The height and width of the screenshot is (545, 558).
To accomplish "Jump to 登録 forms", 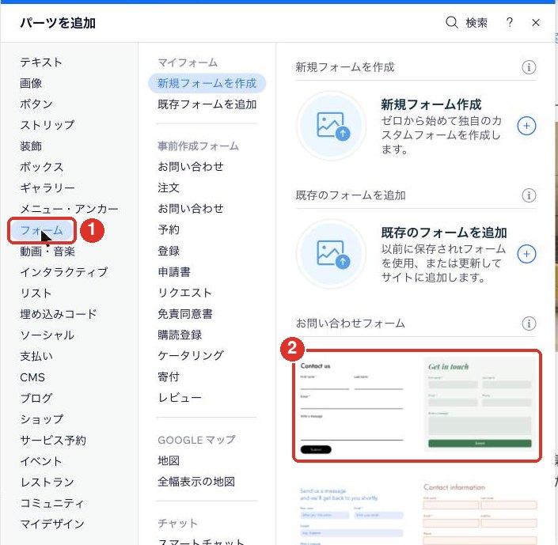I will pyautogui.click(x=169, y=252).
